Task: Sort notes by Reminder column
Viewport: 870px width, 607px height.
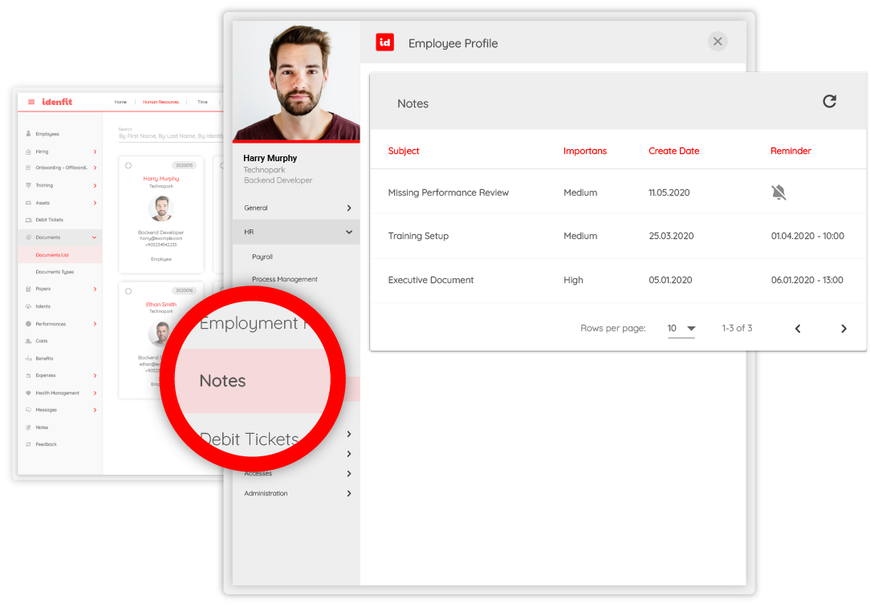Action: click(x=791, y=151)
